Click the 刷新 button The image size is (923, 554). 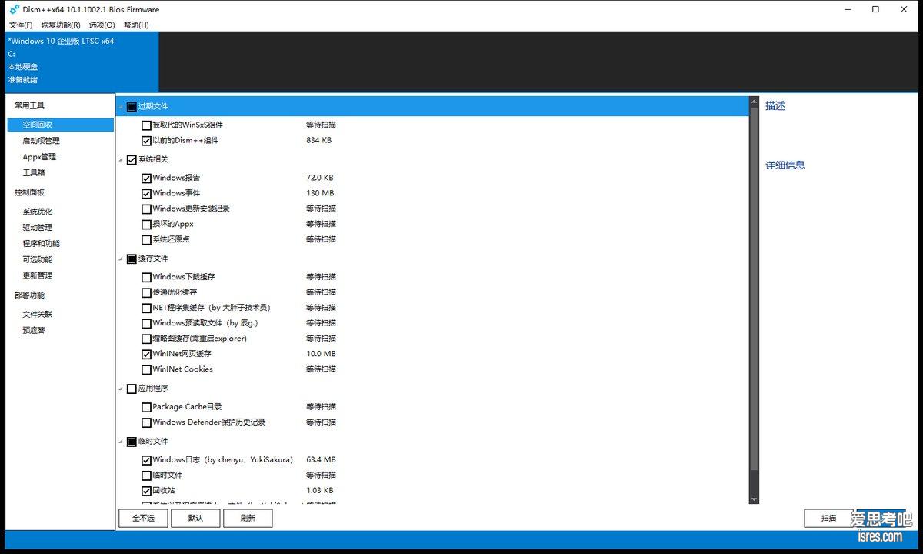click(x=248, y=518)
